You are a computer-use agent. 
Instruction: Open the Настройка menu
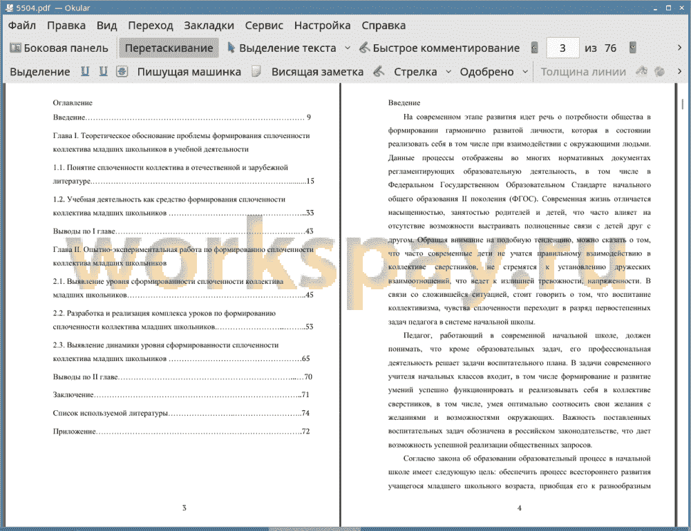click(322, 26)
